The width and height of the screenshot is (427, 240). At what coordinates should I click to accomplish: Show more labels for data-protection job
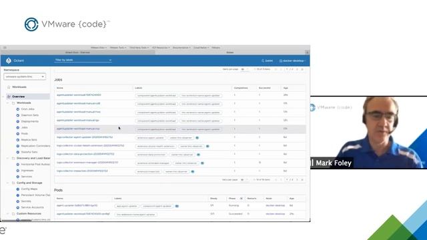point(199,155)
